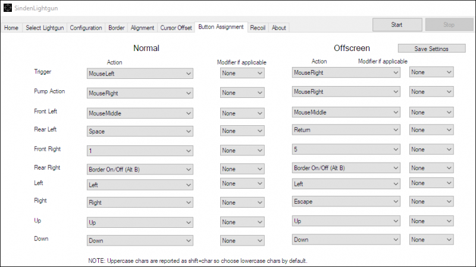The width and height of the screenshot is (476, 267).
Task: Open Offscreen Down modifier dropdown
Action: coord(431,240)
